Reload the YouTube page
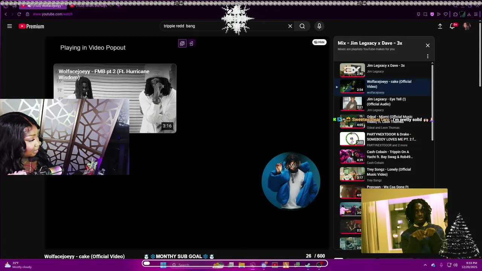 coord(19,14)
